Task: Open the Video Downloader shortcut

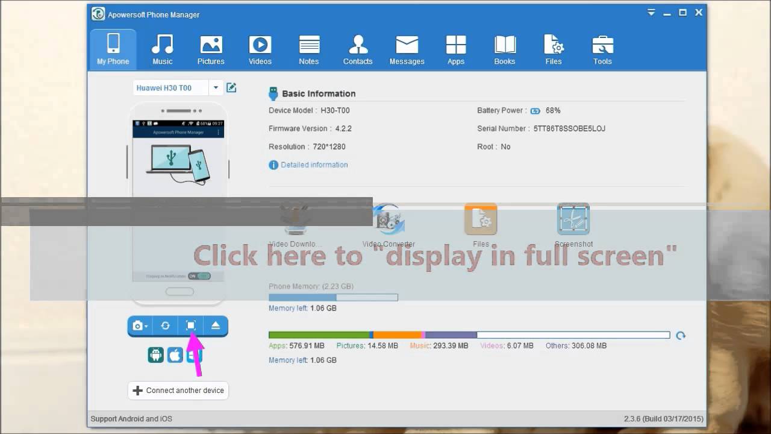Action: pyautogui.click(x=295, y=226)
